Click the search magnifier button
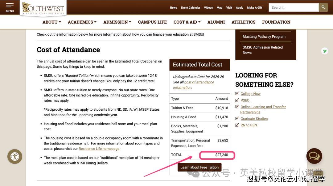This screenshot has height=186, width=333. [x=323, y=7]
